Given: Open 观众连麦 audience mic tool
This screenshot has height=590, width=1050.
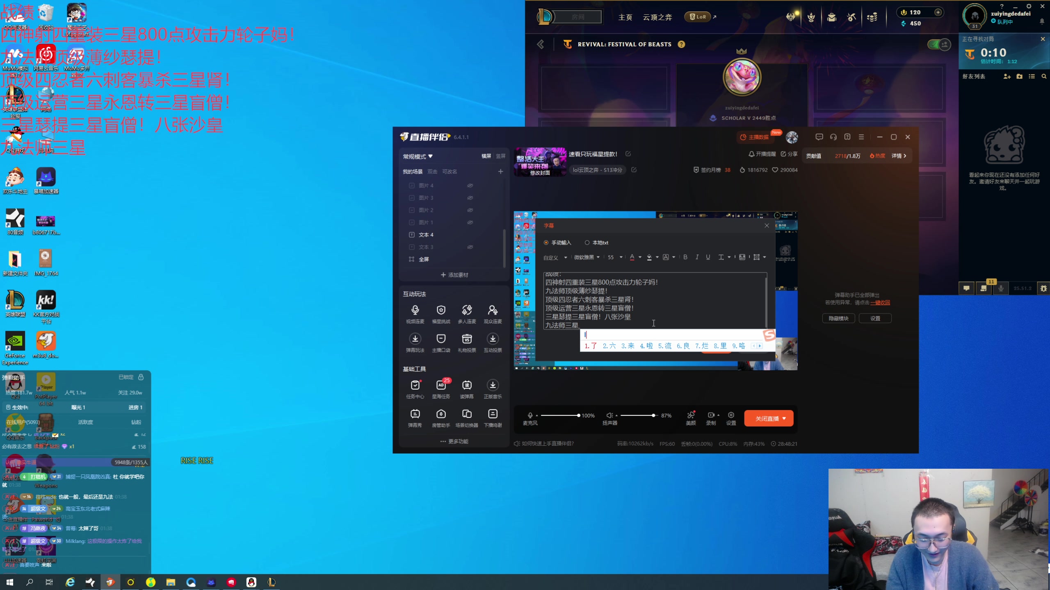Looking at the screenshot, I should click(x=493, y=314).
